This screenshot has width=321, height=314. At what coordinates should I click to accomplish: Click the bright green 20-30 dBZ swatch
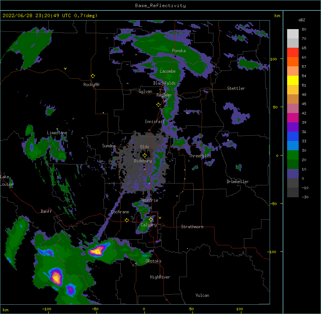pos(293,155)
